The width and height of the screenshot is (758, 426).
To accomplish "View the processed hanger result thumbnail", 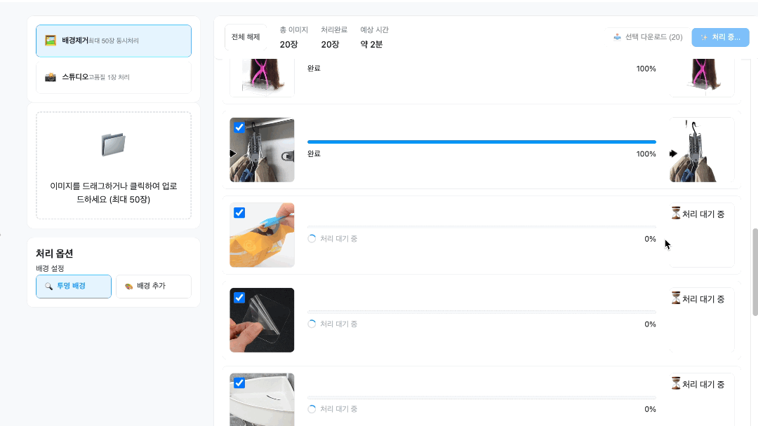I will [x=702, y=150].
